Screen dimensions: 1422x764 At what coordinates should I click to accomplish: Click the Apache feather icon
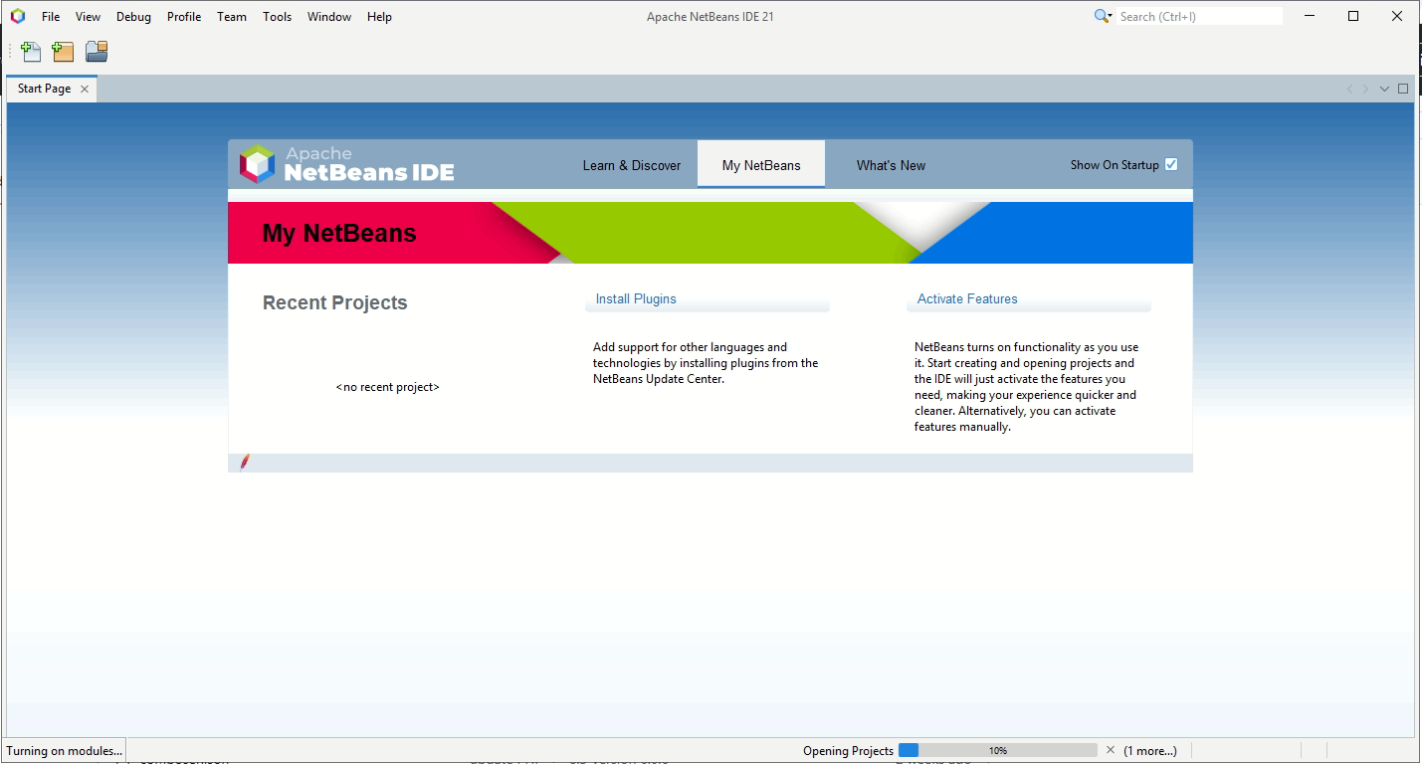245,463
